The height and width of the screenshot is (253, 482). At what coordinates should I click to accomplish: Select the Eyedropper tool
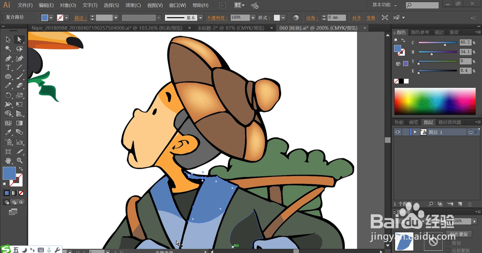(x=8, y=132)
